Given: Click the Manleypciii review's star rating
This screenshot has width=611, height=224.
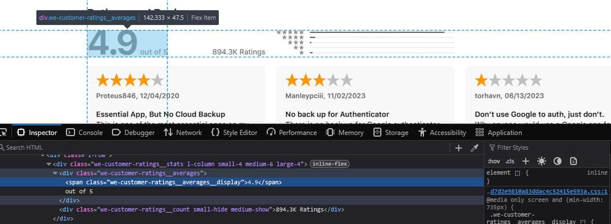Looking at the screenshot, I should [x=319, y=80].
